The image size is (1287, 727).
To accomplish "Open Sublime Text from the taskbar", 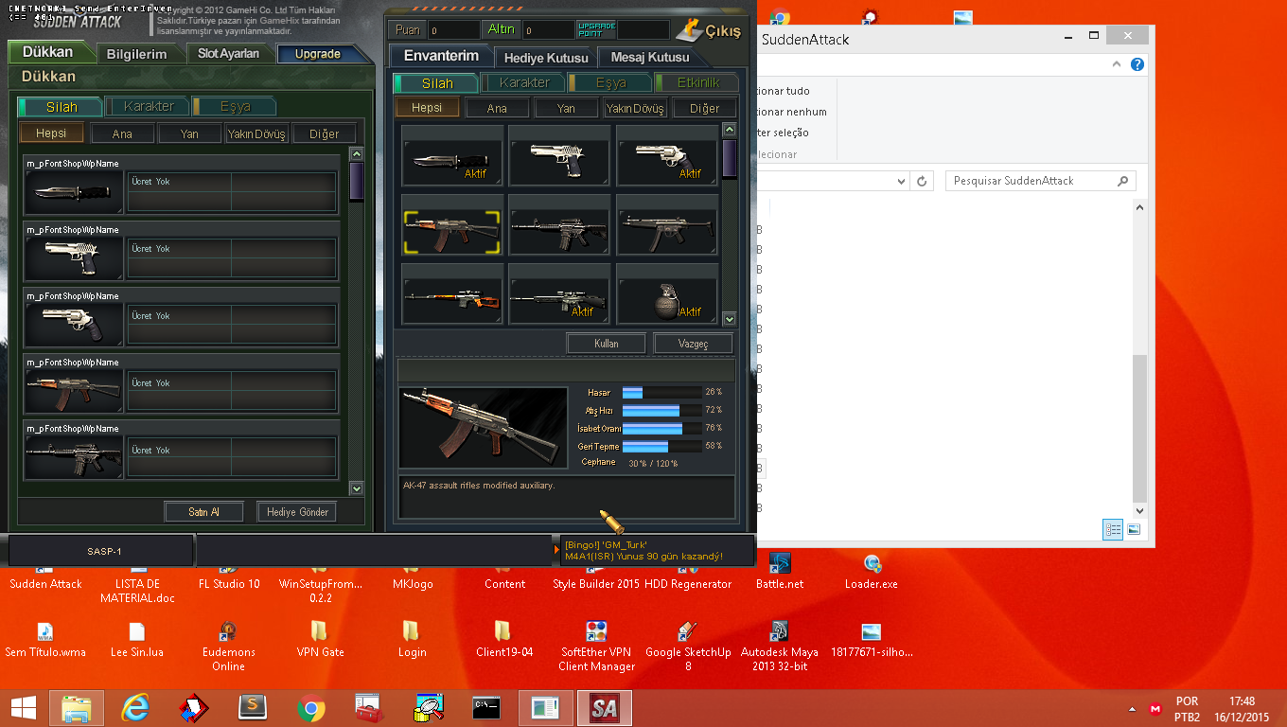I will point(253,707).
